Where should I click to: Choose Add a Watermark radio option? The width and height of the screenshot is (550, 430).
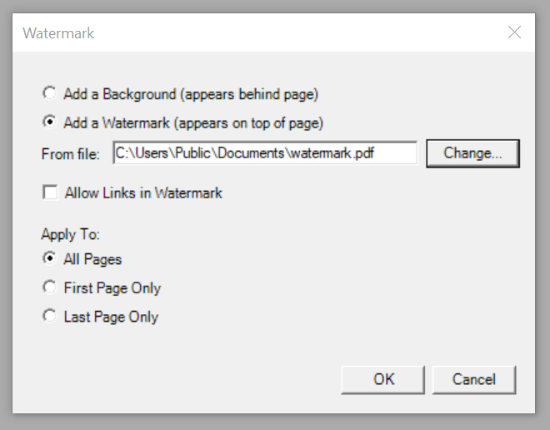click(x=50, y=122)
